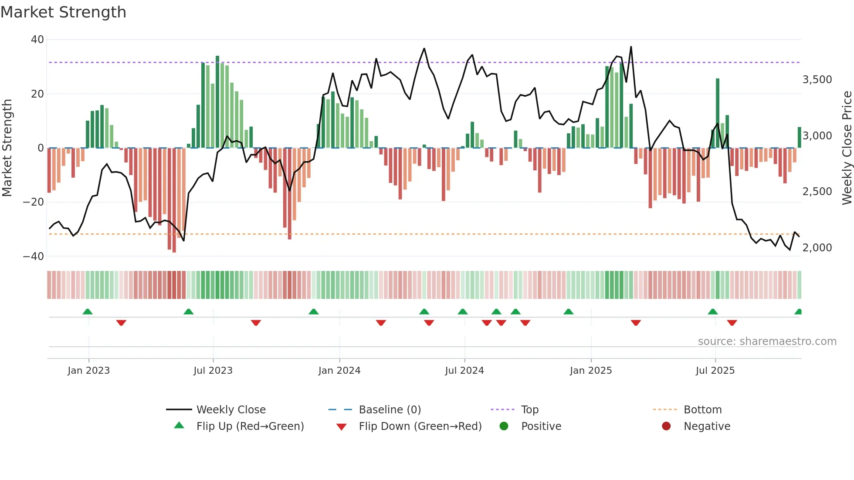The height and width of the screenshot is (480, 854).
Task: Toggle the Negative series in legend
Action: [707, 426]
